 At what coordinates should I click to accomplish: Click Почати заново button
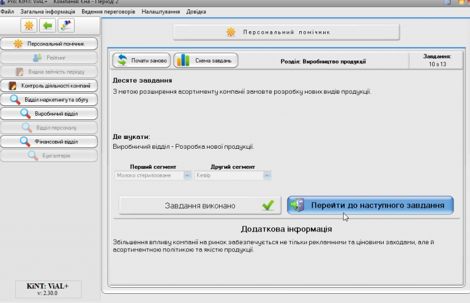(141, 61)
